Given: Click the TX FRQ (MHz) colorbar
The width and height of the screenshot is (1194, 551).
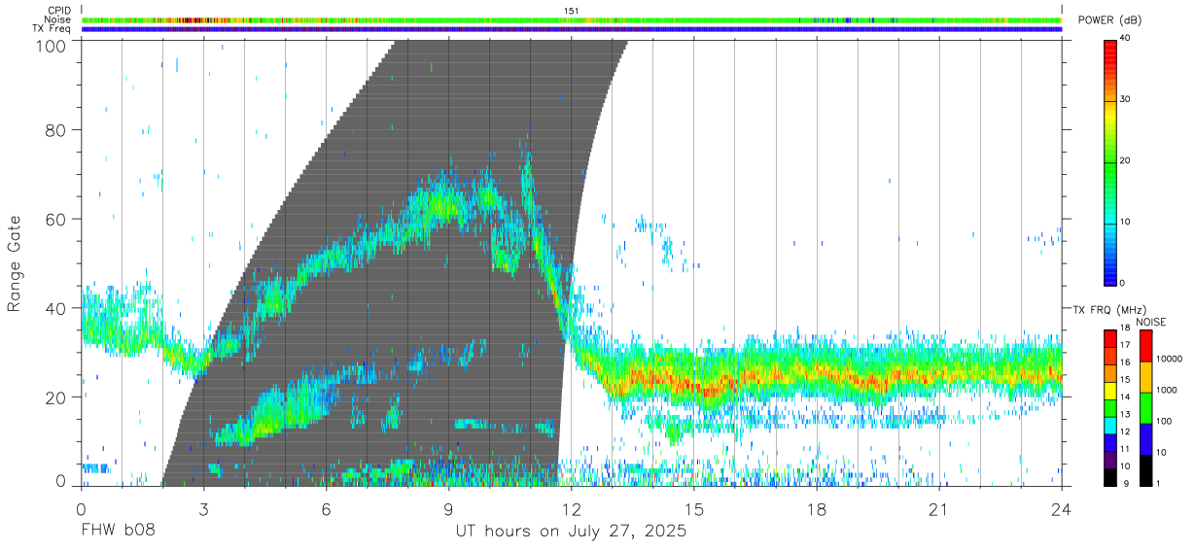Looking at the screenshot, I should (1110, 407).
